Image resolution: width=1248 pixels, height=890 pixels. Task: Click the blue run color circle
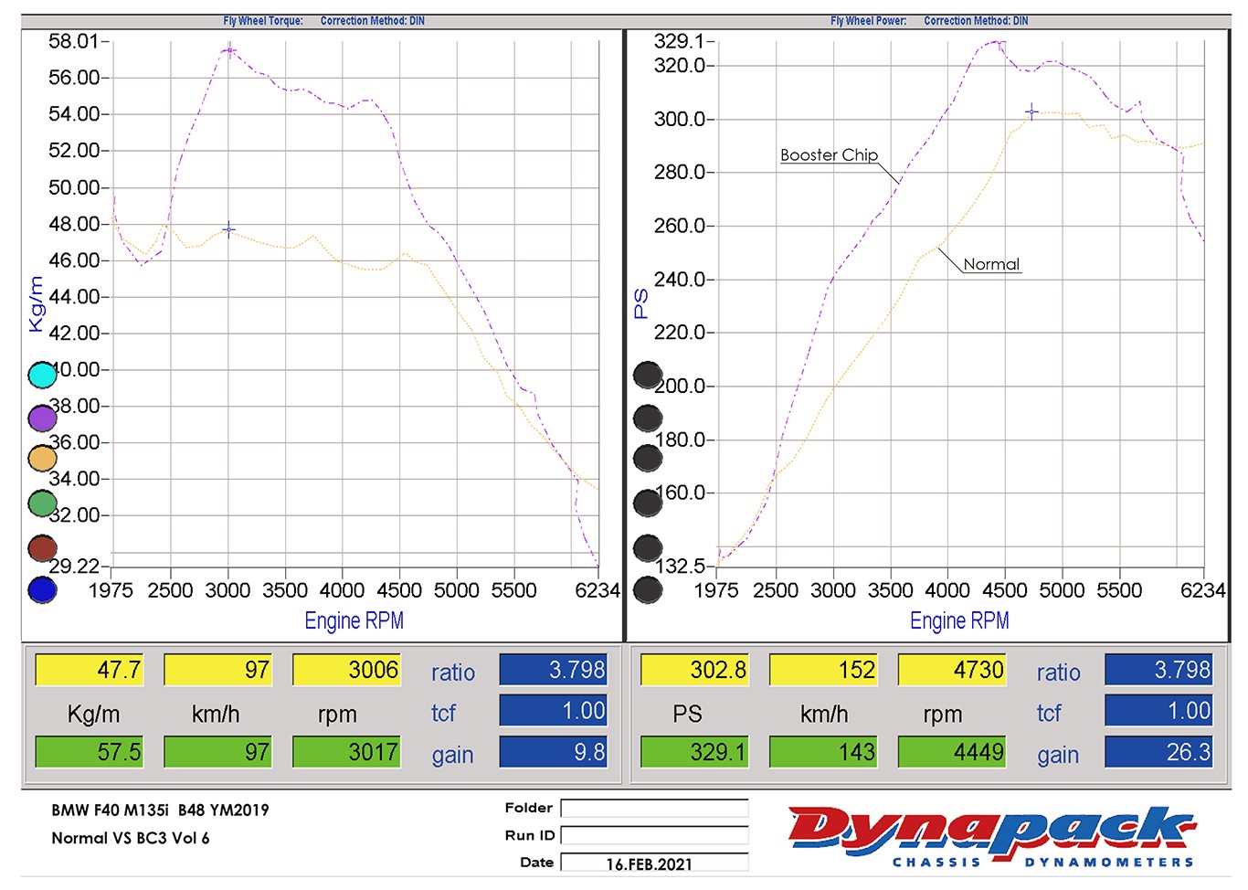click(43, 590)
